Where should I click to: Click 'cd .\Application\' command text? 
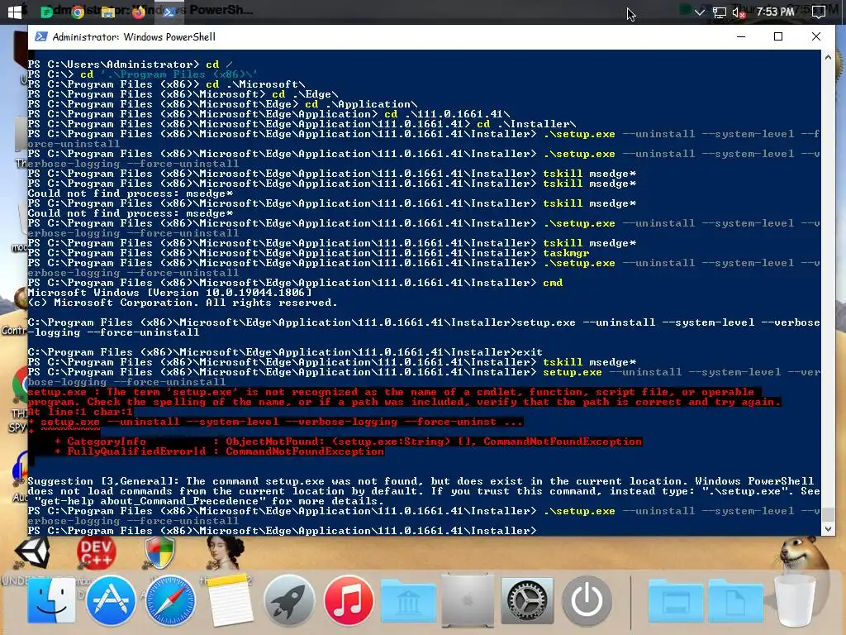pos(361,104)
